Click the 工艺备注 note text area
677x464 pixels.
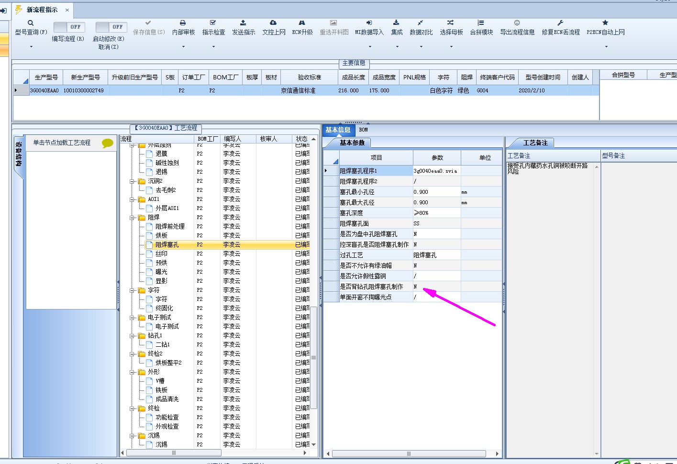[x=550, y=309]
